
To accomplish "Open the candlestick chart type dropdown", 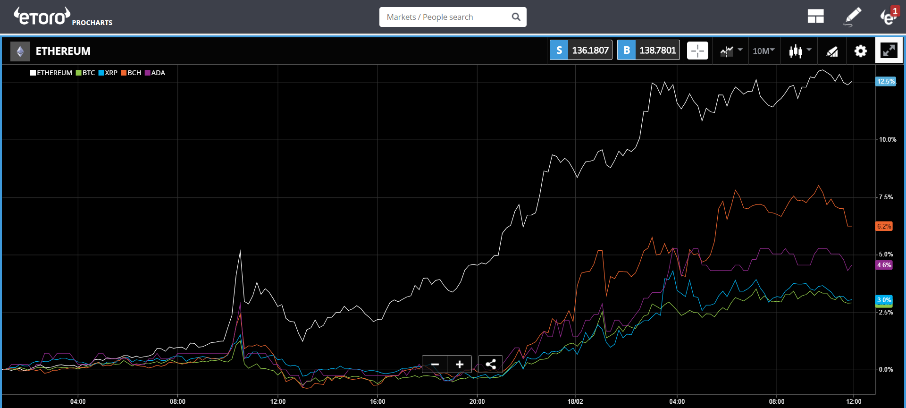I will click(800, 51).
